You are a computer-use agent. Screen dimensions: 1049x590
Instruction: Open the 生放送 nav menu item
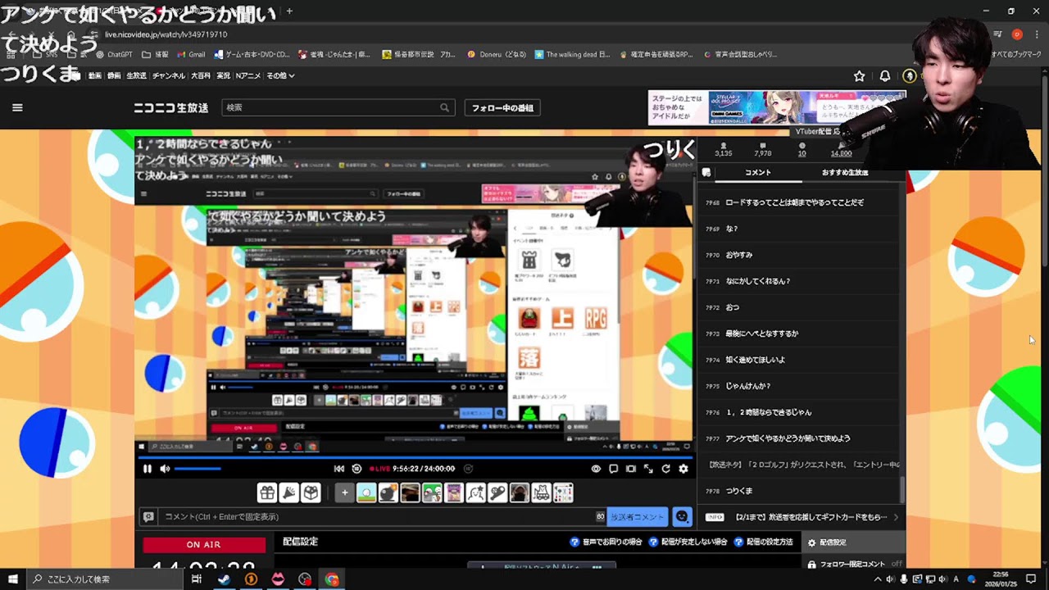point(136,75)
